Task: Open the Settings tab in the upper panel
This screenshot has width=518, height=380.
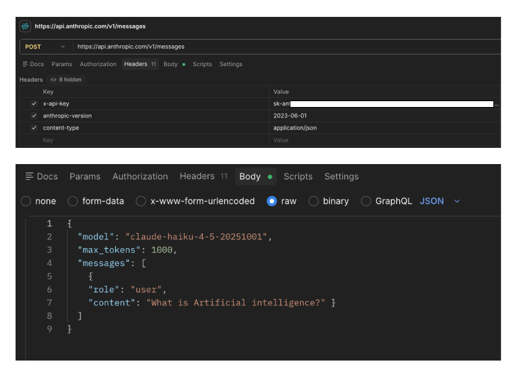Action: 231,64
